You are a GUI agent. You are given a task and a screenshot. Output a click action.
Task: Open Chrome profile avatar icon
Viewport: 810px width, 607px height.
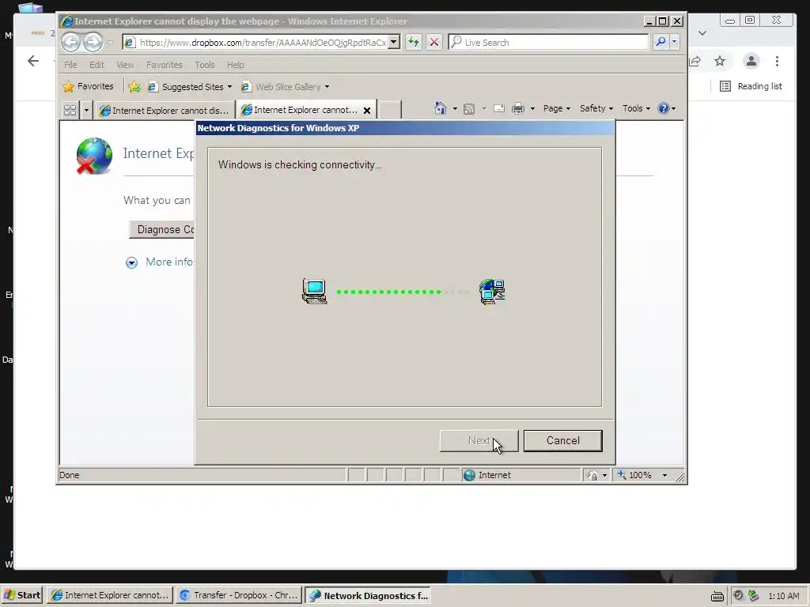pyautogui.click(x=751, y=61)
